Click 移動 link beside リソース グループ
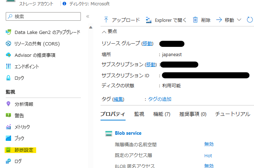 147,43
